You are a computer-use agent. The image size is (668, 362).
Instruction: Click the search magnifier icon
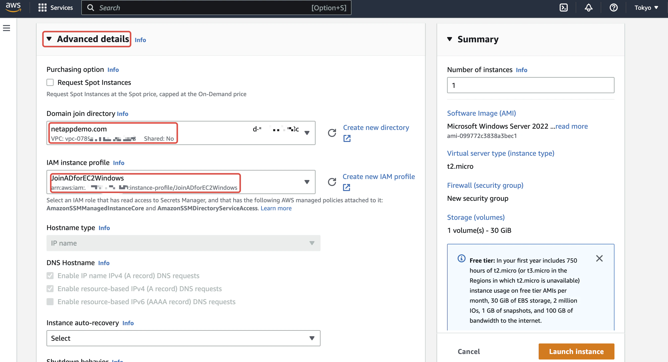coord(90,8)
